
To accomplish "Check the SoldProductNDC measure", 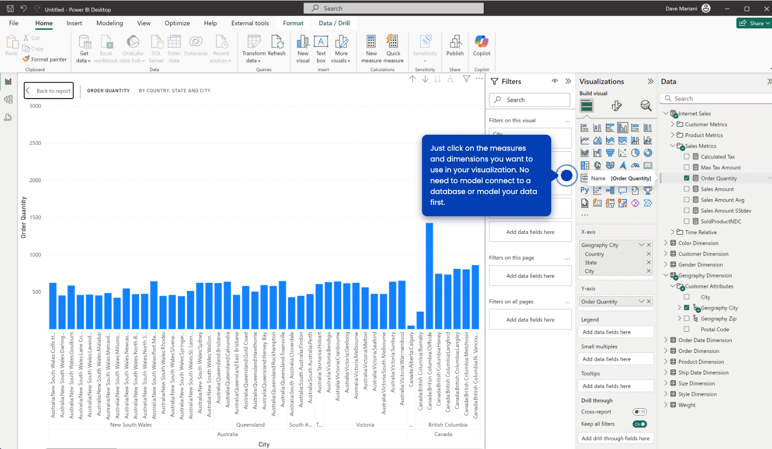I will pos(687,221).
